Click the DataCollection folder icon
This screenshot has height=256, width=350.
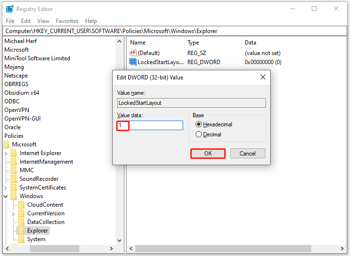21,222
